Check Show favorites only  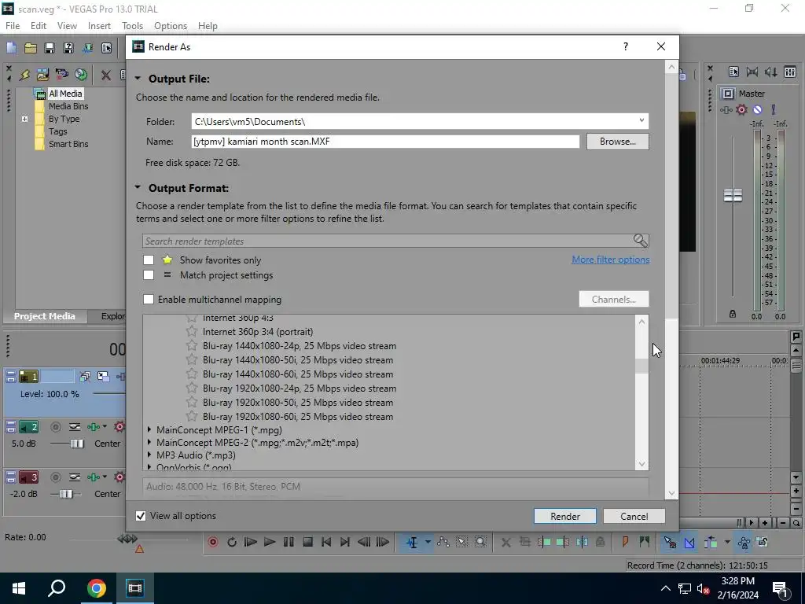coord(149,260)
